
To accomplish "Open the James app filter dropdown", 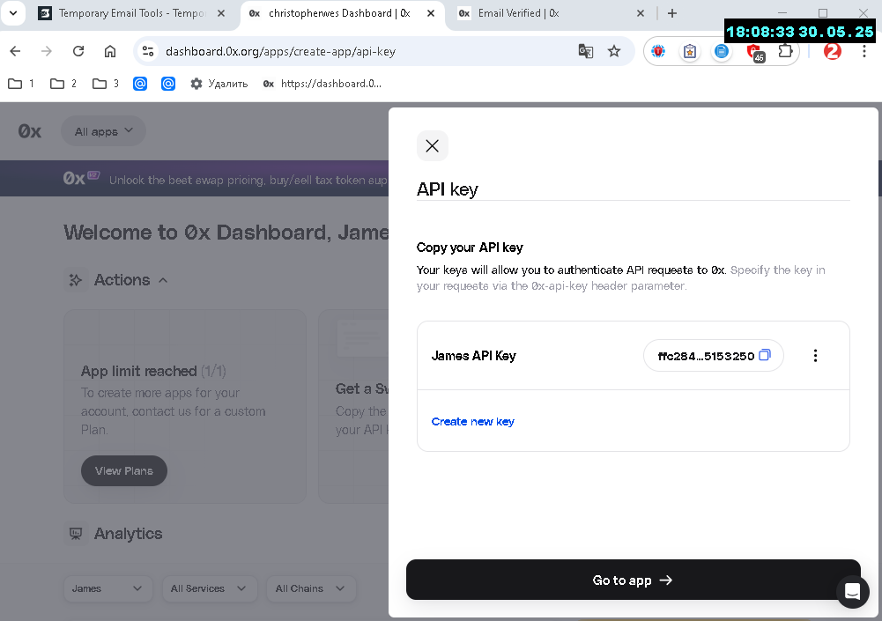I will tap(107, 588).
